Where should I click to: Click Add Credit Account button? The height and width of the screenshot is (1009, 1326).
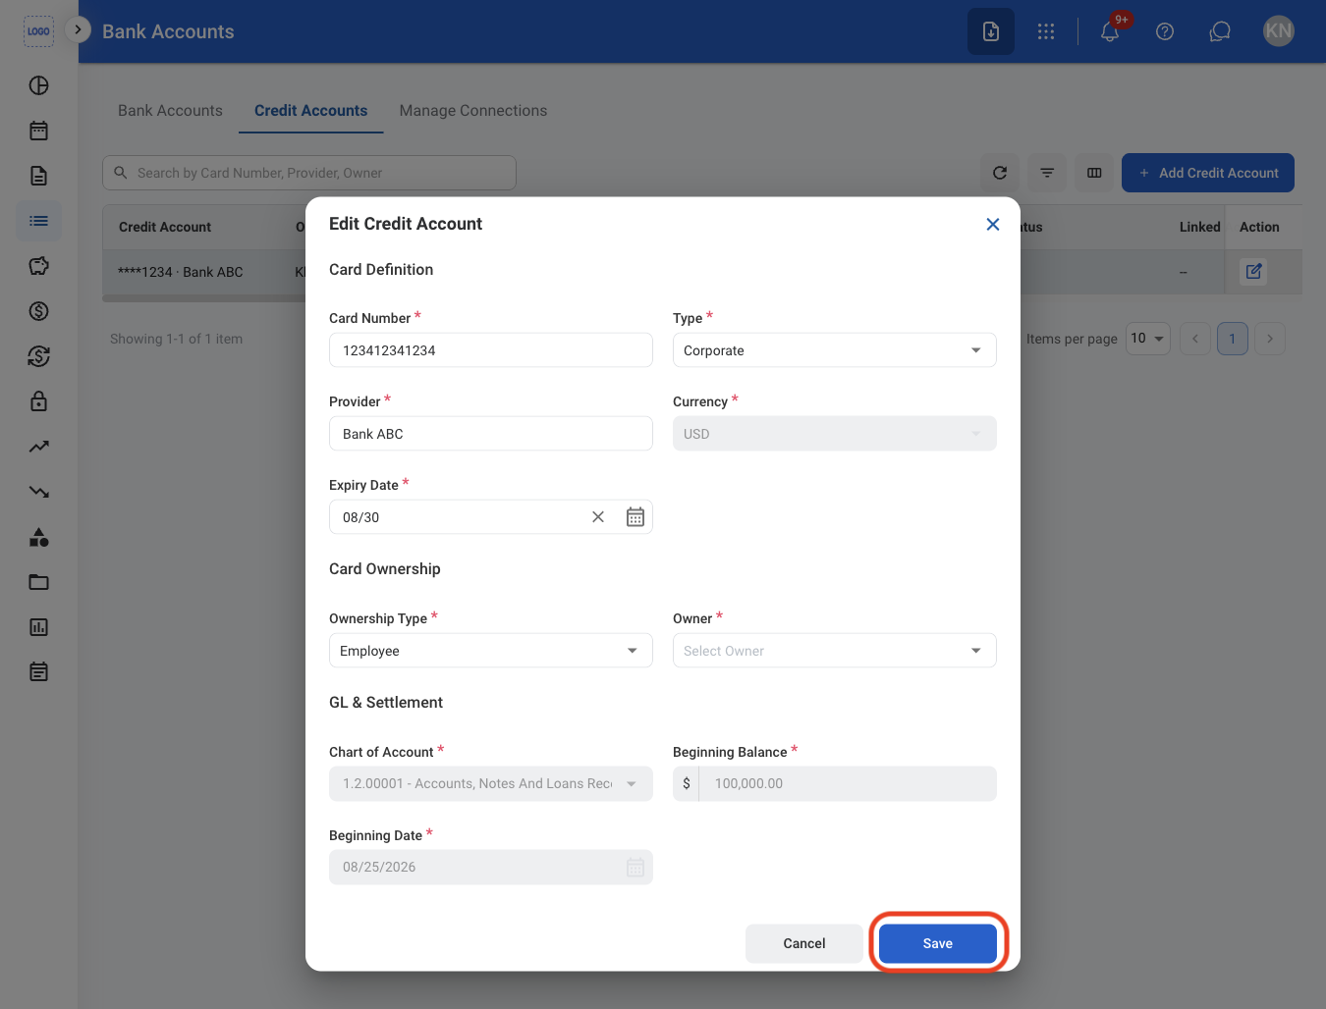click(1208, 173)
